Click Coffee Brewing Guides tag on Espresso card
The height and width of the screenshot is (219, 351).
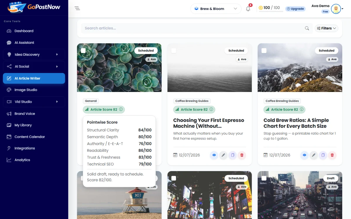tap(192, 101)
